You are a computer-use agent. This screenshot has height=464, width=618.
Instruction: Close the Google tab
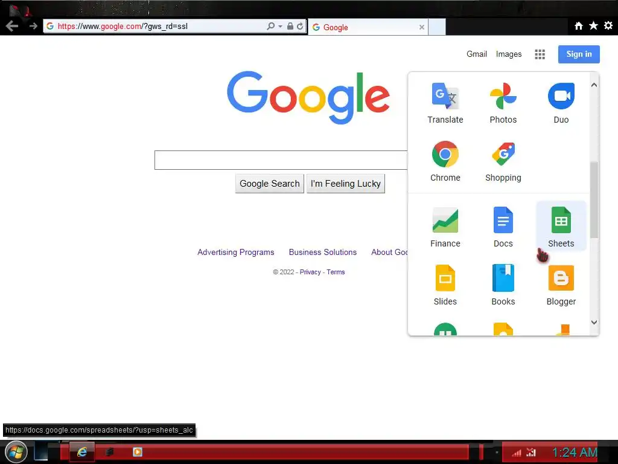click(422, 27)
